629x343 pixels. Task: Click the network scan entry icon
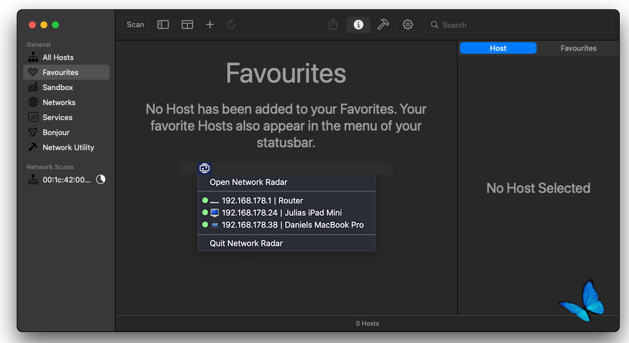[x=33, y=180]
